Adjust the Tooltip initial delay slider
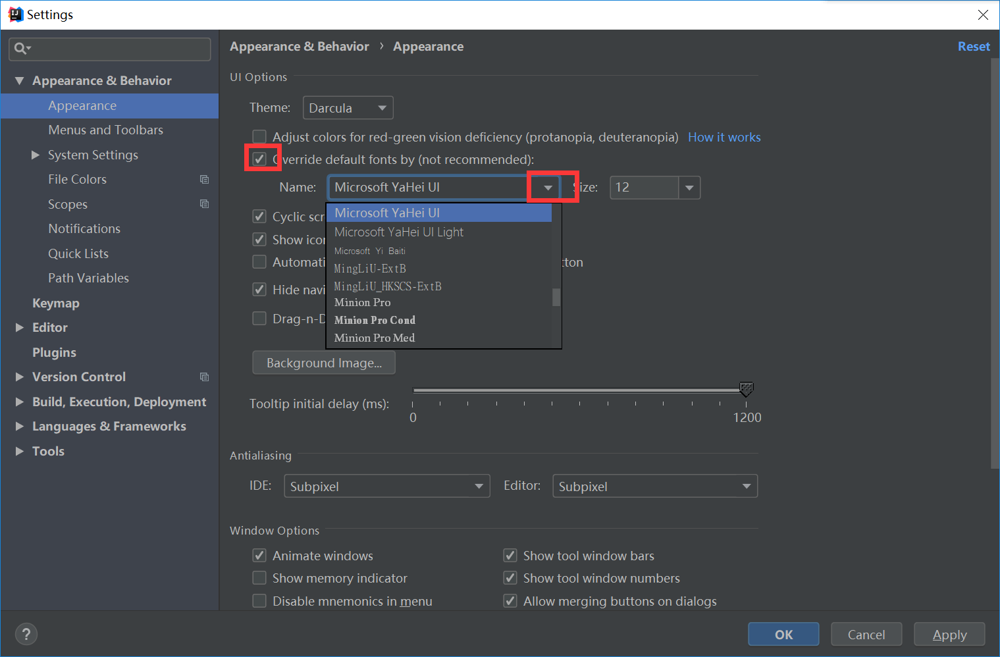 746,389
